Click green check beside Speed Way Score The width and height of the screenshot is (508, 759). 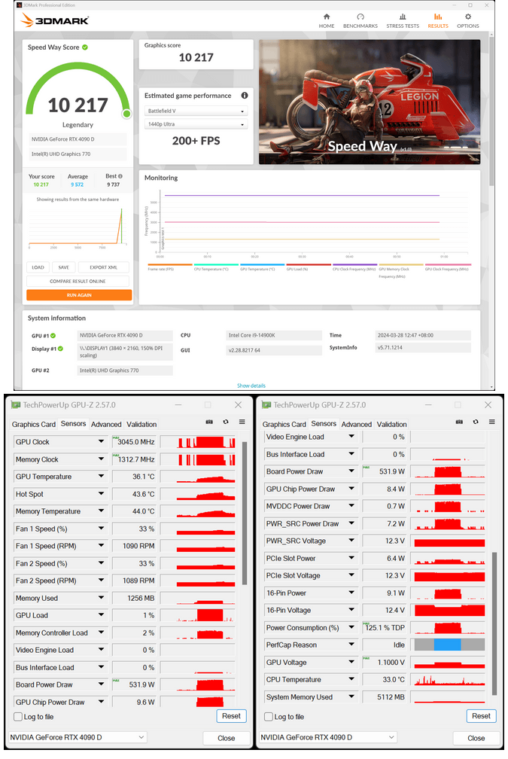(x=84, y=47)
